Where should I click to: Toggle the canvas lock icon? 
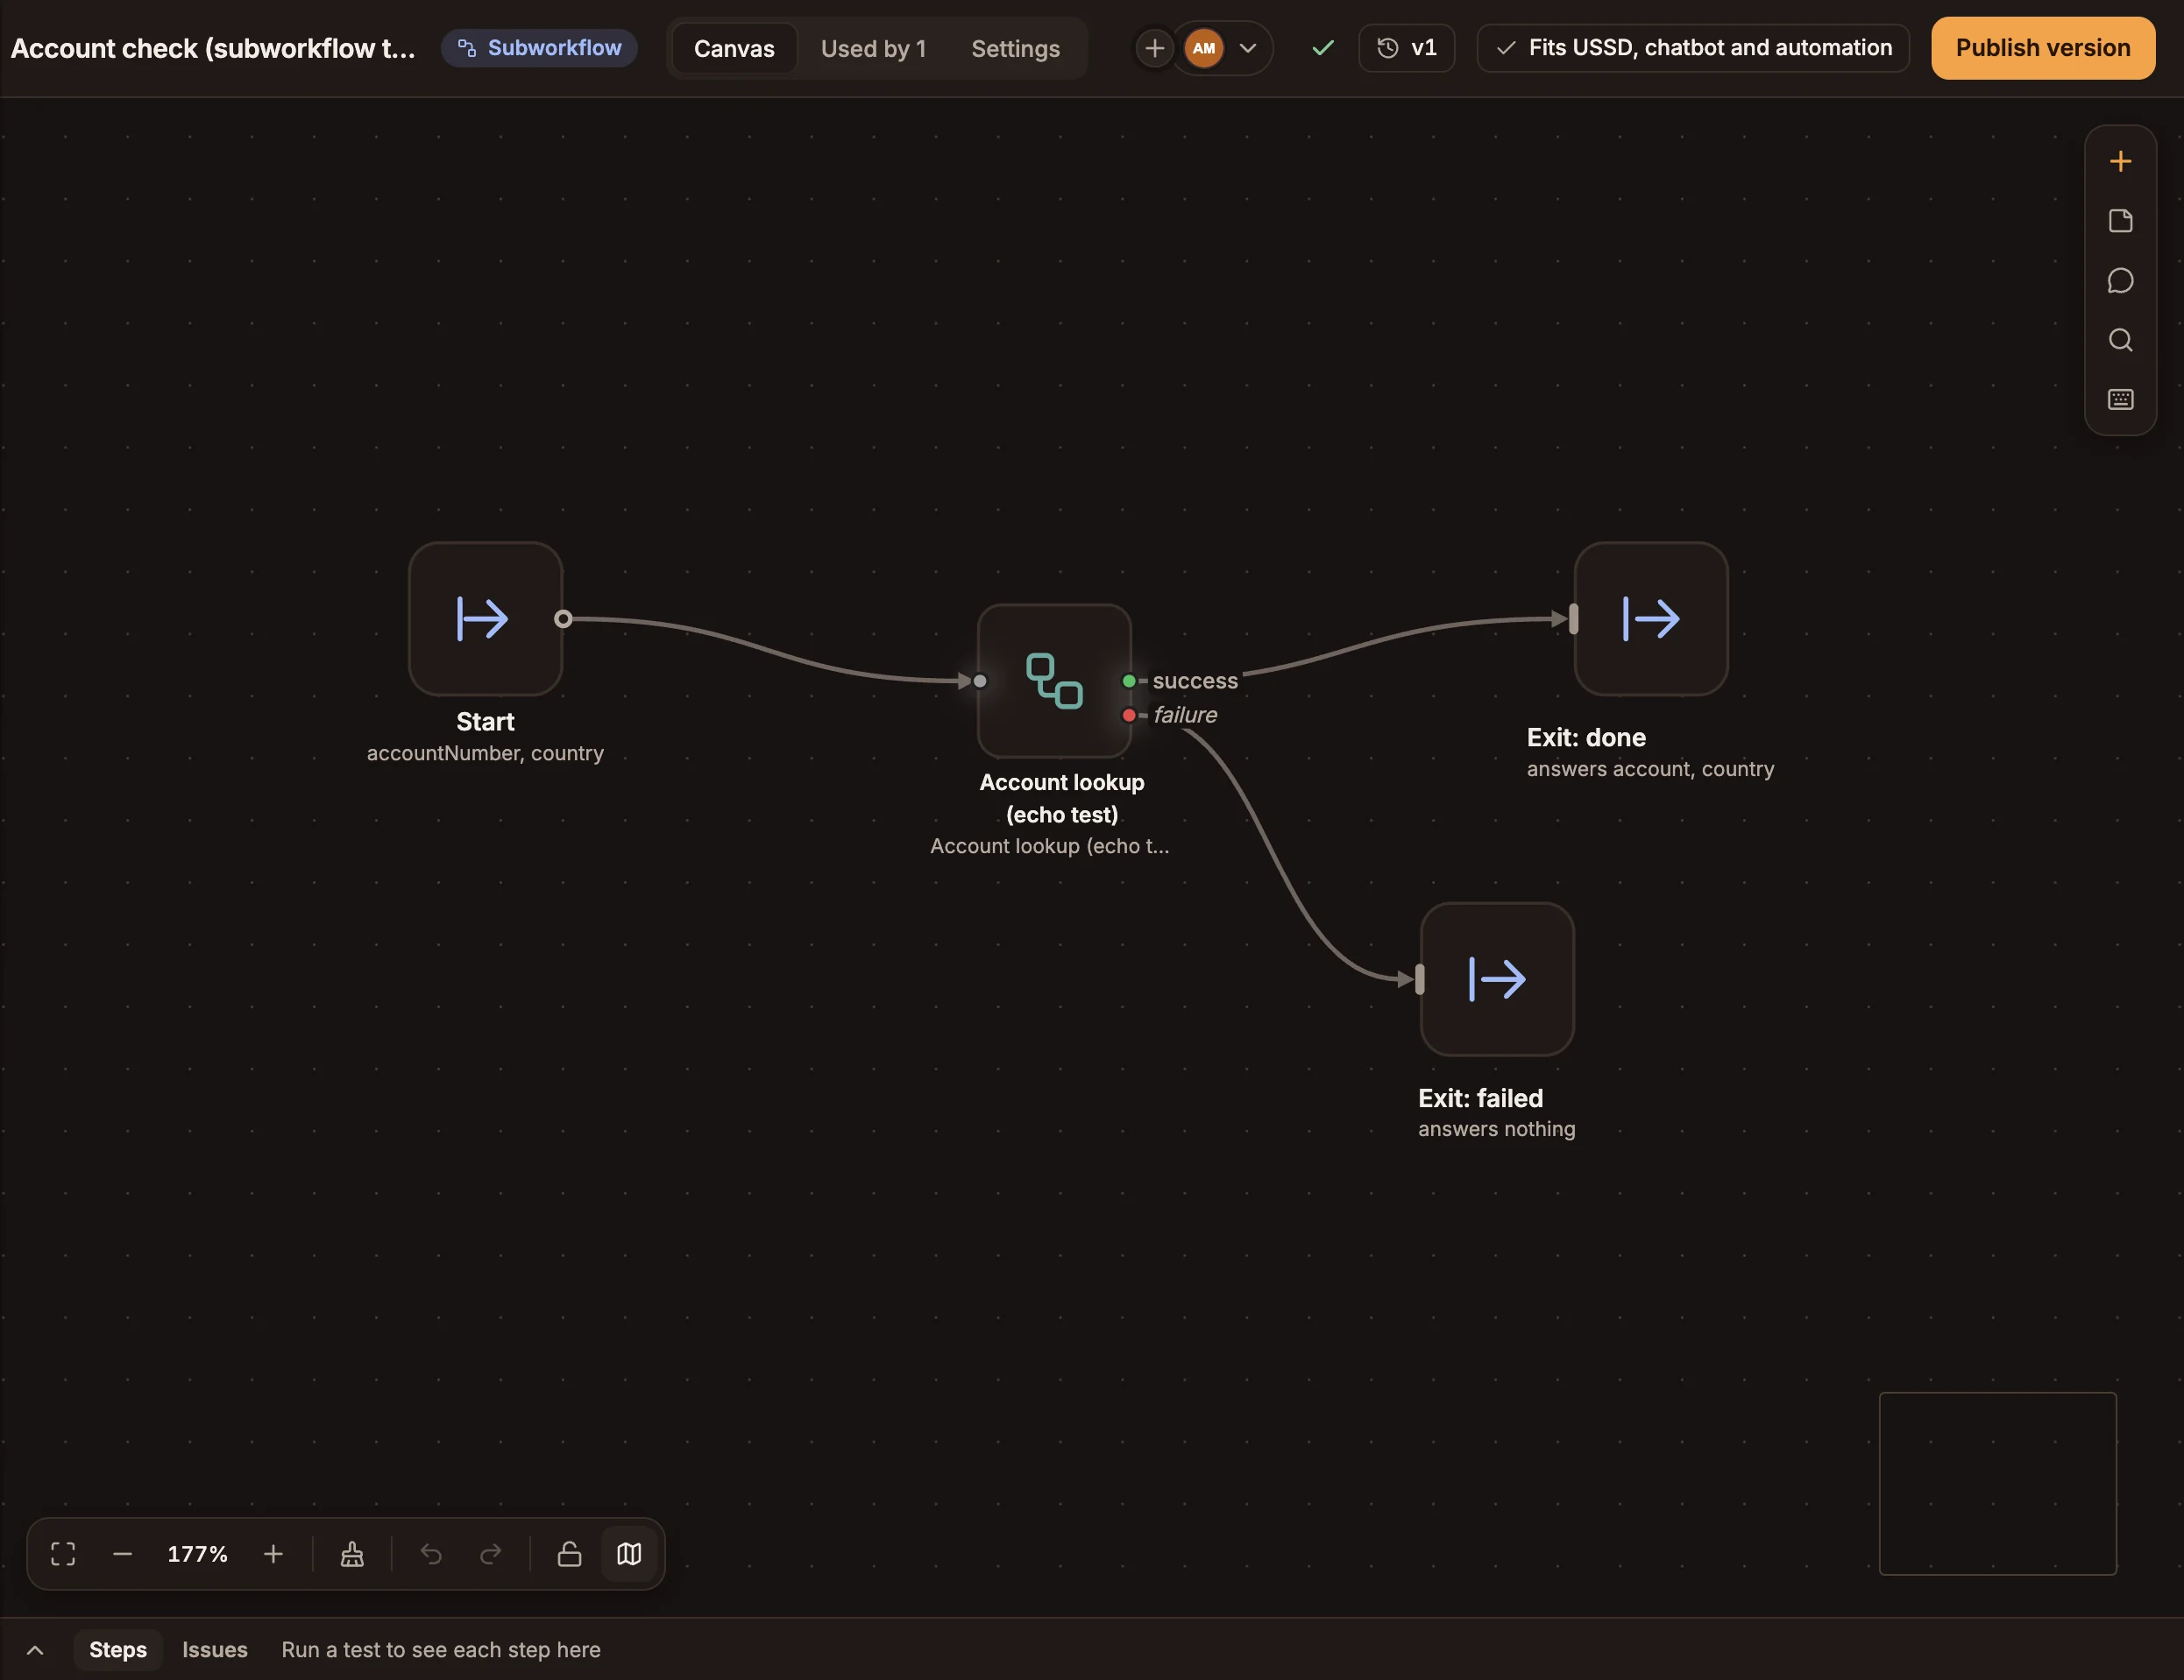(569, 1554)
